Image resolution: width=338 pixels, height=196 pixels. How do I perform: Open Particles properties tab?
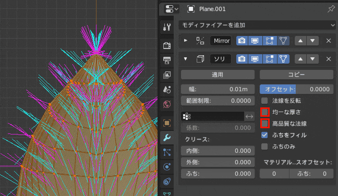[167, 152]
